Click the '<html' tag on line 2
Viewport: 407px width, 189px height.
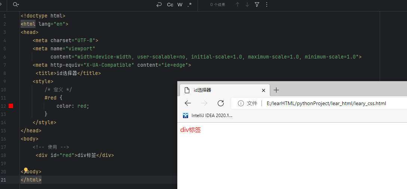pos(28,24)
